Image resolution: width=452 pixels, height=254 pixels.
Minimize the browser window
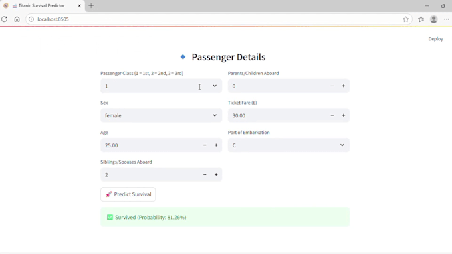[427, 6]
